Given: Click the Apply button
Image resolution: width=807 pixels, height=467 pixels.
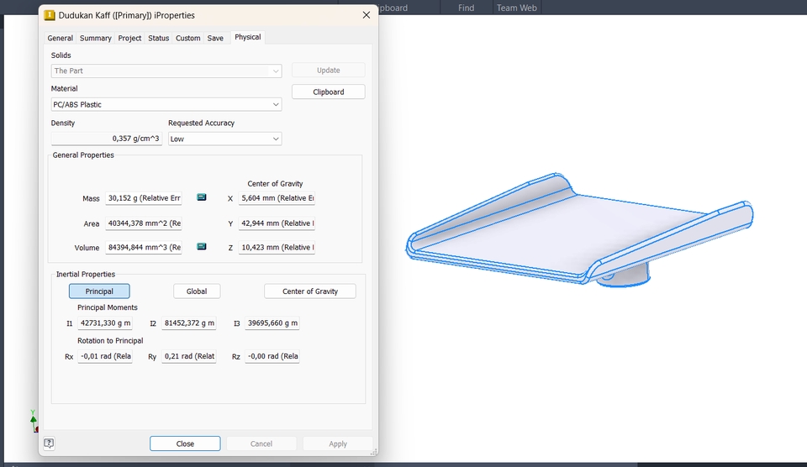Looking at the screenshot, I should pyautogui.click(x=338, y=443).
